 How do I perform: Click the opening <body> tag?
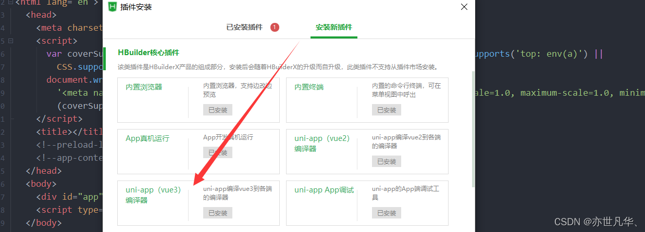tap(41, 184)
